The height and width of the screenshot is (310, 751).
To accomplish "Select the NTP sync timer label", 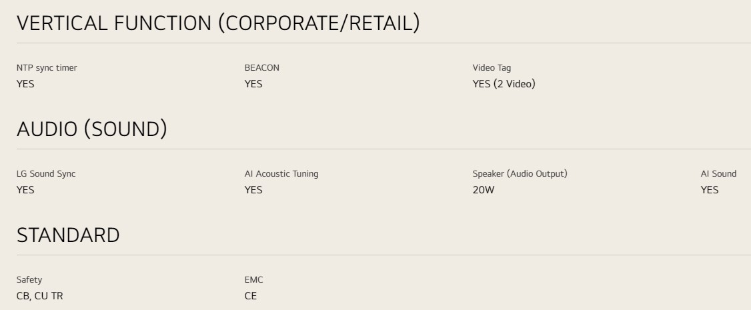I will coord(47,68).
